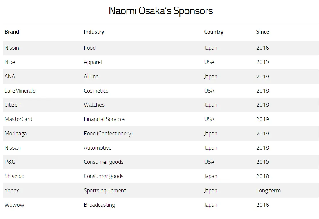Click the Industry column header
The width and height of the screenshot is (319, 219).
click(x=94, y=32)
